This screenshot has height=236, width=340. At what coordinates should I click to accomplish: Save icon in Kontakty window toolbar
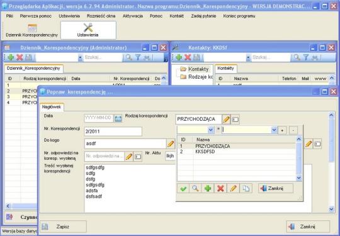click(196, 57)
